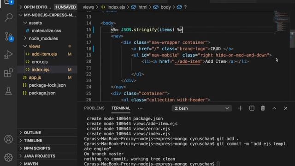The image size is (295, 166).
Task: Open the Testing flask icon
Action: point(8,91)
